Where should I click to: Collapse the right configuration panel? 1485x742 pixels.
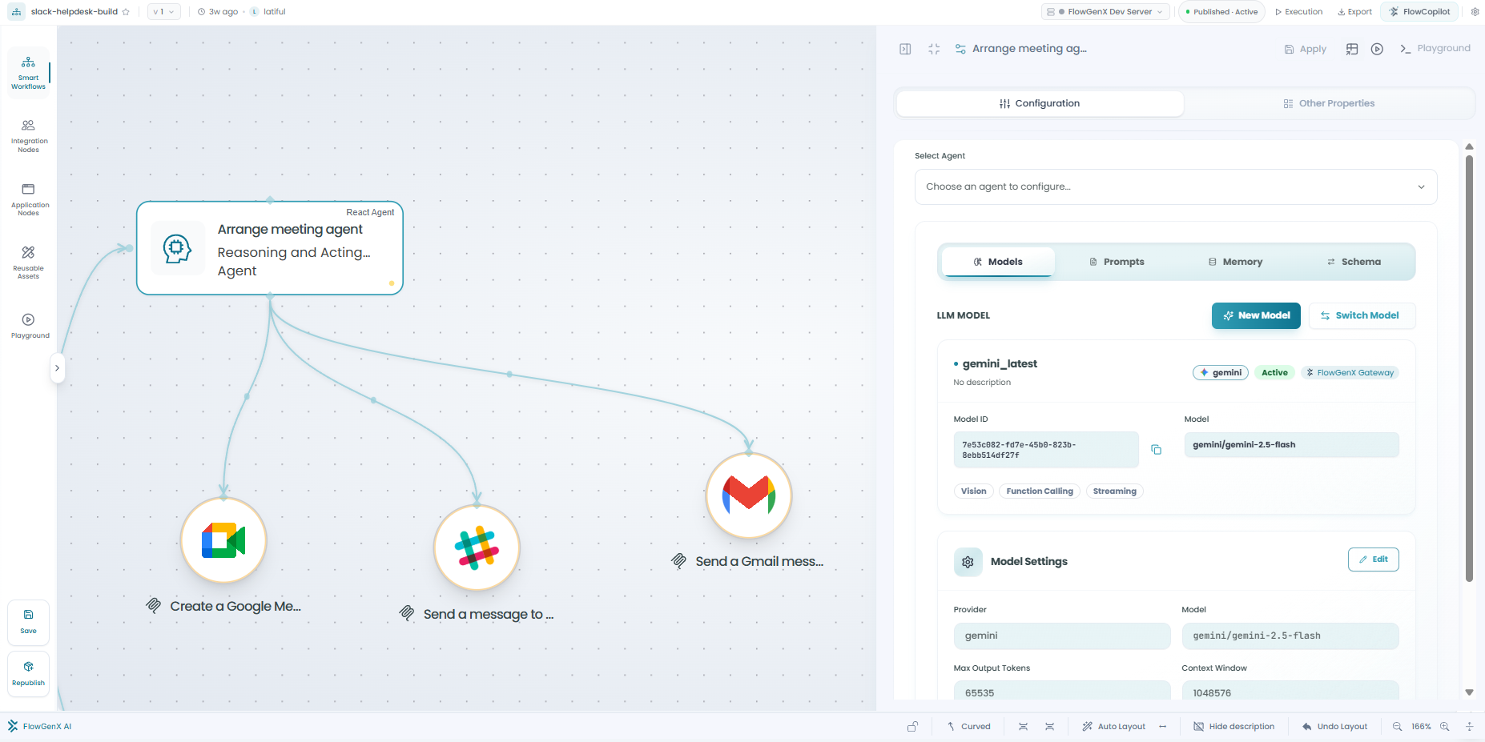click(905, 49)
